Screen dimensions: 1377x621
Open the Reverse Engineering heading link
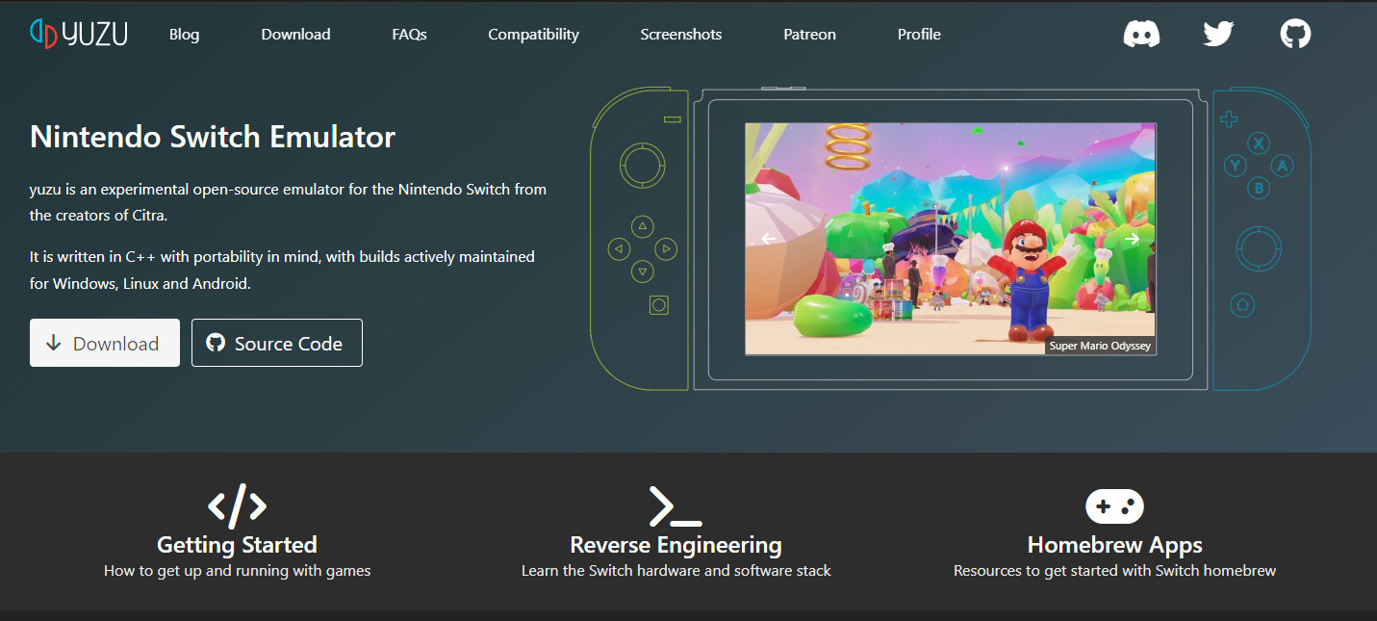(x=676, y=544)
